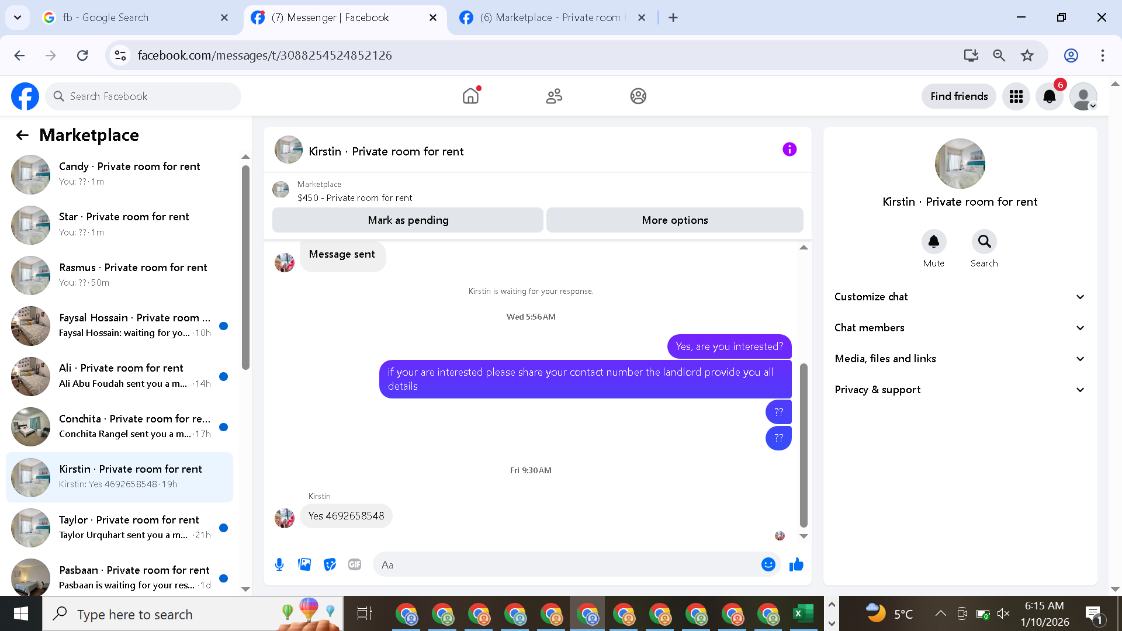Toggle conversation information panel icon
Screen dimensions: 1122x631
(789, 150)
